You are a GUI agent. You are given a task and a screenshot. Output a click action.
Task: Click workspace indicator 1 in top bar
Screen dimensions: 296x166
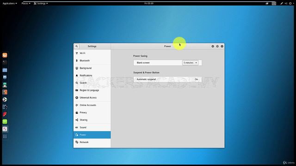[274, 3]
